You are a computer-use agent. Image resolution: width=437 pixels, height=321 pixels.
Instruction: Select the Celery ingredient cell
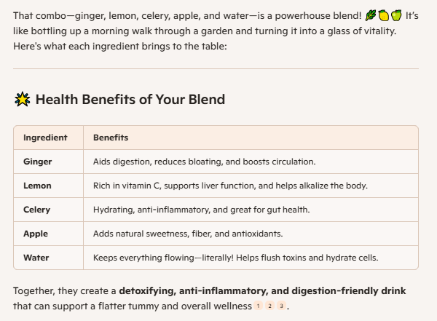tap(37, 210)
